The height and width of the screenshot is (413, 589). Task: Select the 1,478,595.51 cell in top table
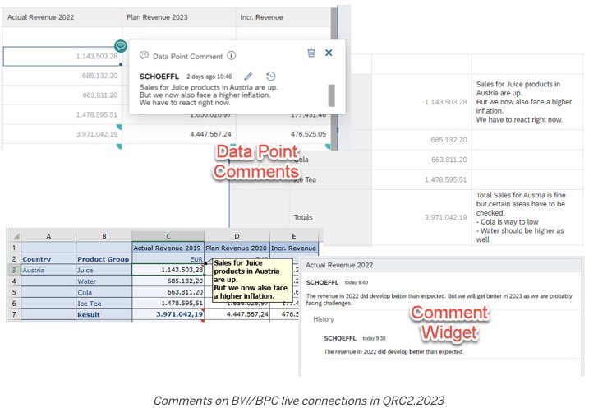click(x=62, y=114)
